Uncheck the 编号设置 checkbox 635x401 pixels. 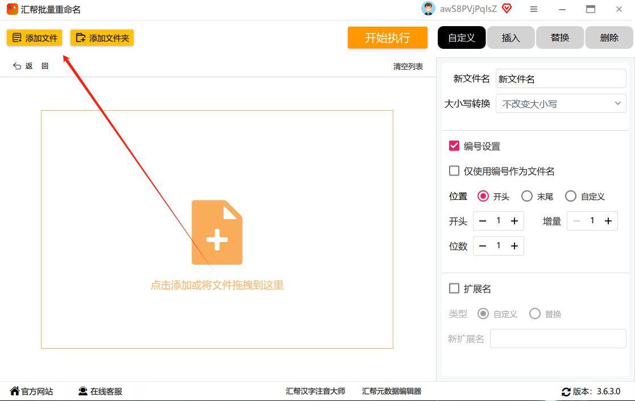[454, 146]
